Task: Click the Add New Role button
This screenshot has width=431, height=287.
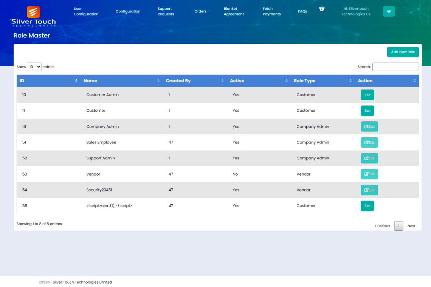Action: click(403, 52)
